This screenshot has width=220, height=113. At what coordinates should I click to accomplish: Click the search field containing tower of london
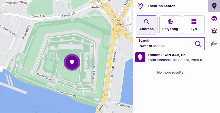pyautogui.click(x=170, y=44)
